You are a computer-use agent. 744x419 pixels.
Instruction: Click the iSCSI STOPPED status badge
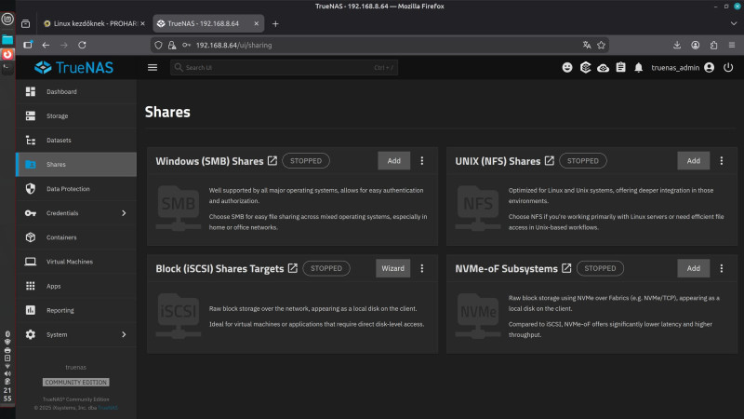coord(326,268)
